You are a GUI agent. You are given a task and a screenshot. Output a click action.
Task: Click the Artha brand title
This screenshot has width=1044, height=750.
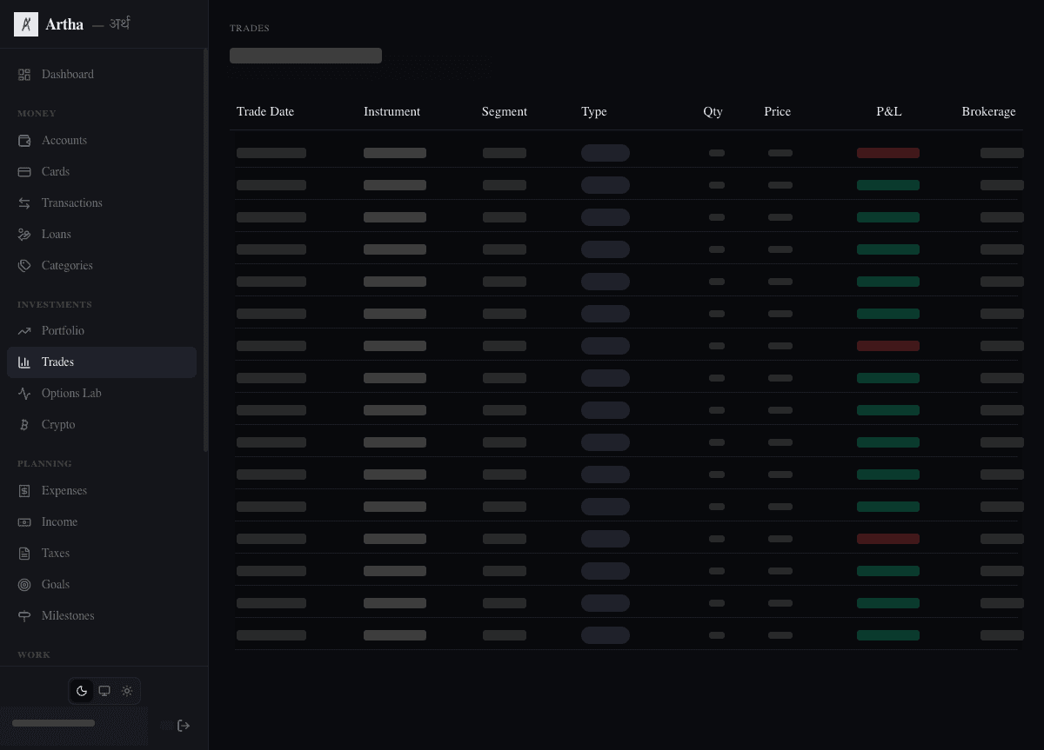[x=64, y=24]
